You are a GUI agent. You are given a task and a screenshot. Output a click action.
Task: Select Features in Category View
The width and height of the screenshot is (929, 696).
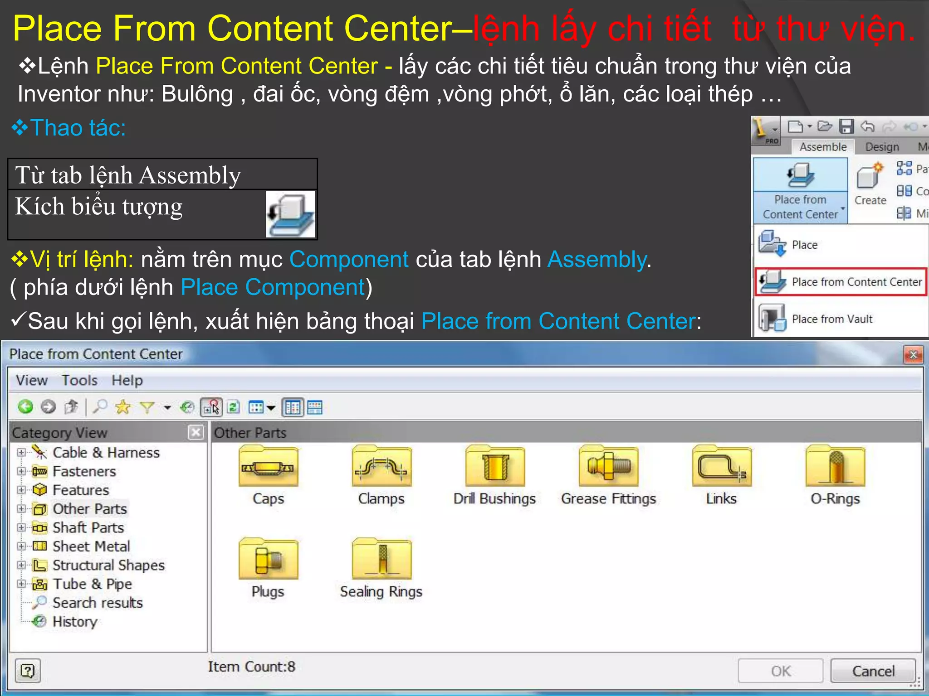pyautogui.click(x=81, y=490)
